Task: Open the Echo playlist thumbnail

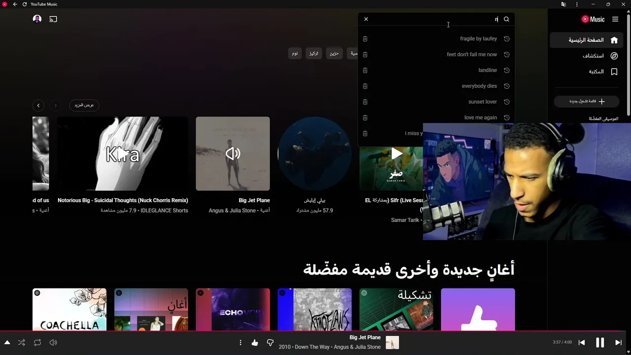Action: pyautogui.click(x=233, y=310)
